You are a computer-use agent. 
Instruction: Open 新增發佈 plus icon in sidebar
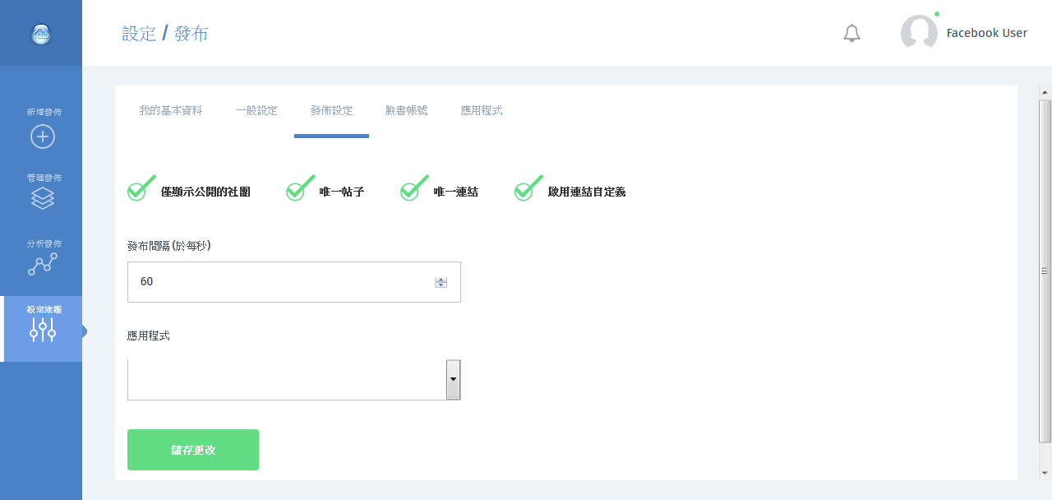point(43,137)
